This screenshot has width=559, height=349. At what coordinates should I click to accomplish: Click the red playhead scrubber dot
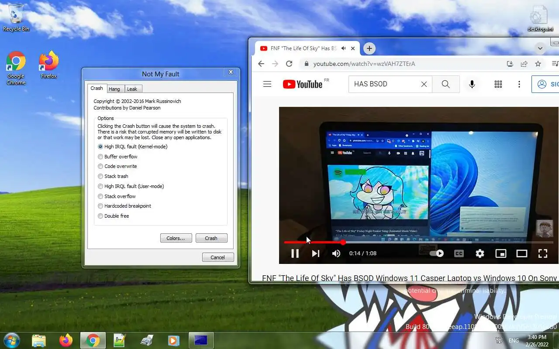[343, 242]
